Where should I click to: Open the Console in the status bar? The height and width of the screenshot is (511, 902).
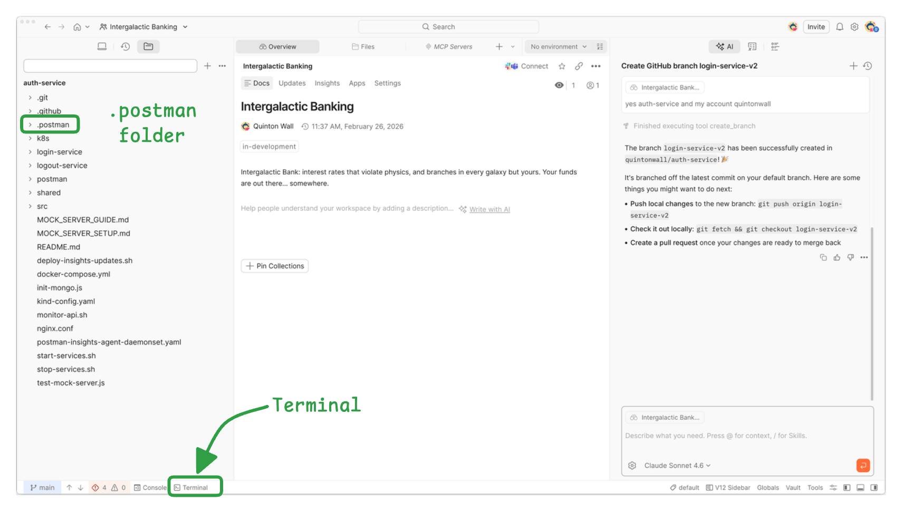click(150, 488)
